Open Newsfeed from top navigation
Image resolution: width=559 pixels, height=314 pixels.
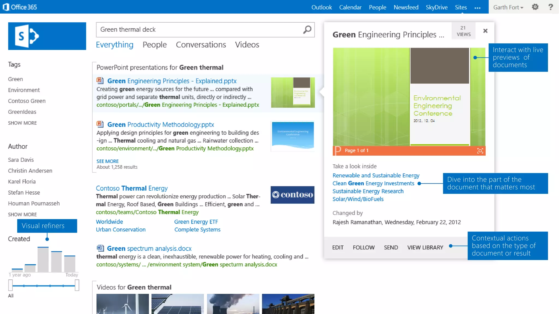[x=406, y=7]
